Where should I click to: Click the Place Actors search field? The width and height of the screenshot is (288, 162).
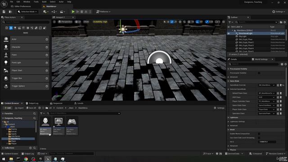(x=26, y=22)
